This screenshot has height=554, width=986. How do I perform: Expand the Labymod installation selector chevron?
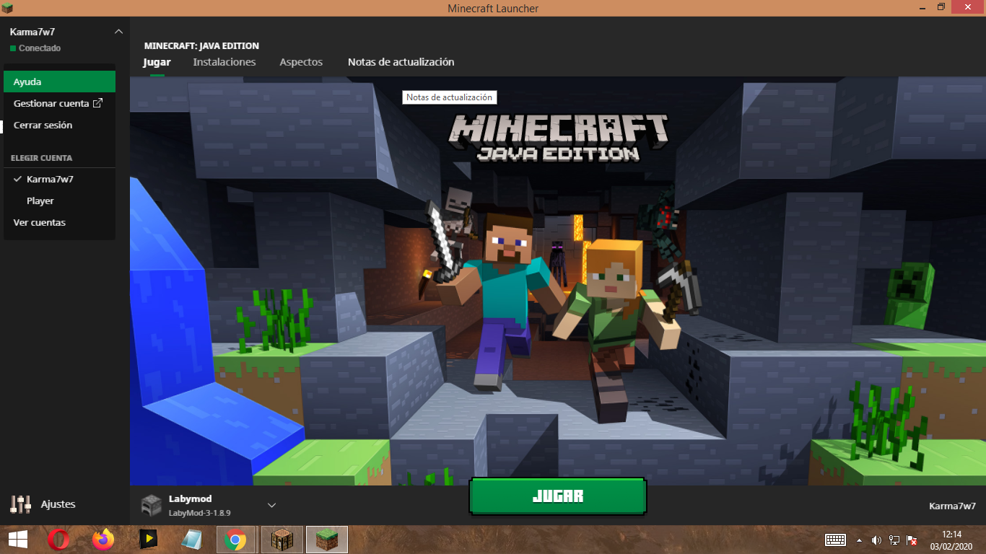pos(272,505)
